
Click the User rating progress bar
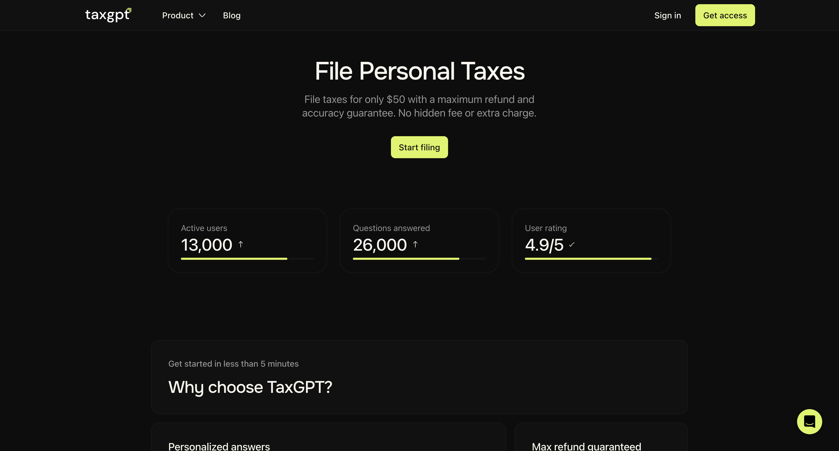[x=591, y=259]
